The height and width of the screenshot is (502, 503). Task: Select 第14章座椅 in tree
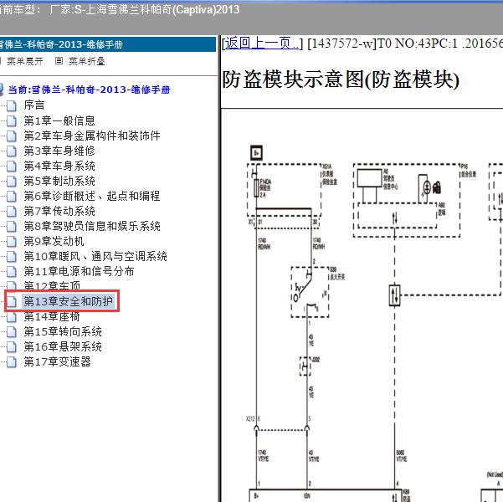pos(52,317)
